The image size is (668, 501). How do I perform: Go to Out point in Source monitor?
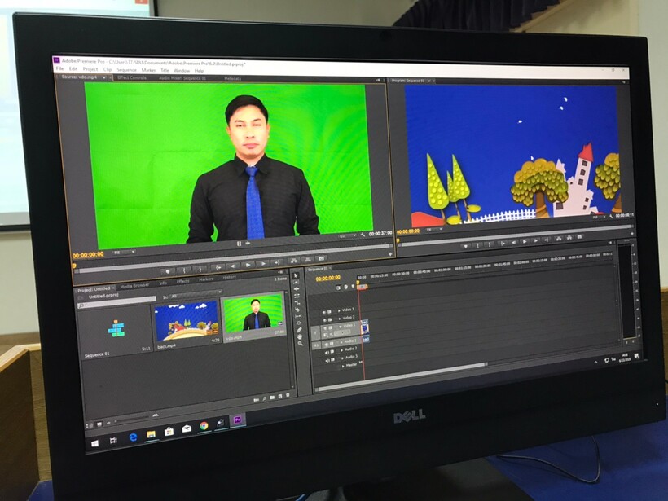277,263
